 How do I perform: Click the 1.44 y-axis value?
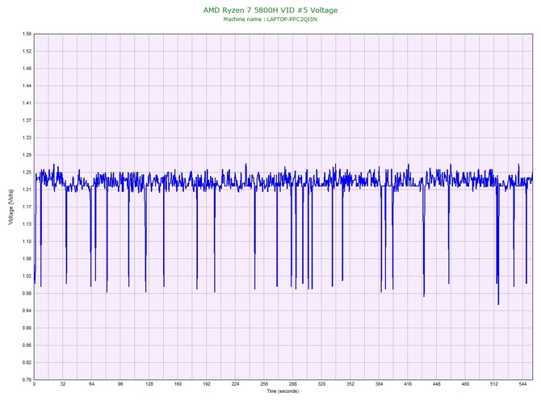coord(27,86)
